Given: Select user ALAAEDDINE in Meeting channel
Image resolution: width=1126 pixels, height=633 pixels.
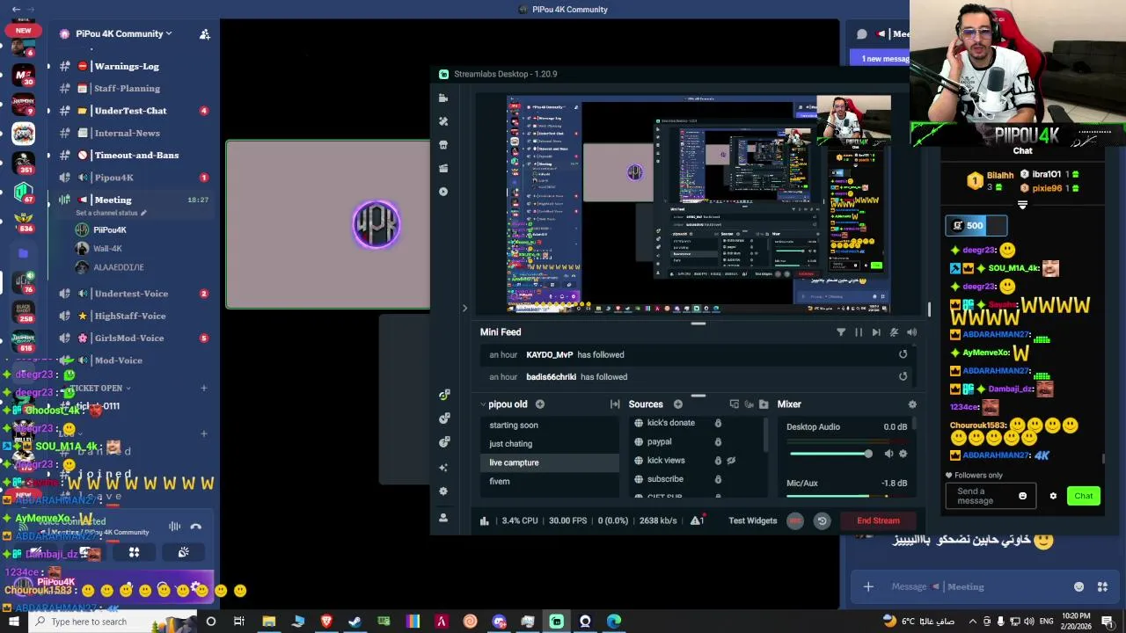Looking at the screenshot, I should coord(118,267).
